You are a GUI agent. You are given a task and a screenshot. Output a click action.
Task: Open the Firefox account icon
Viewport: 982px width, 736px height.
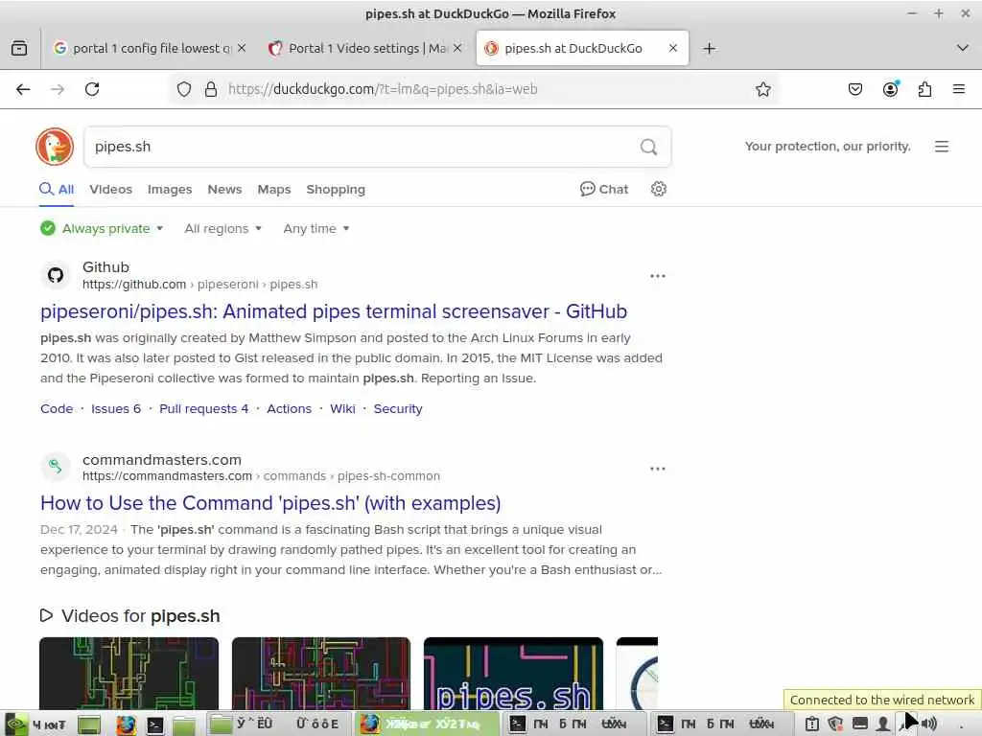(890, 89)
